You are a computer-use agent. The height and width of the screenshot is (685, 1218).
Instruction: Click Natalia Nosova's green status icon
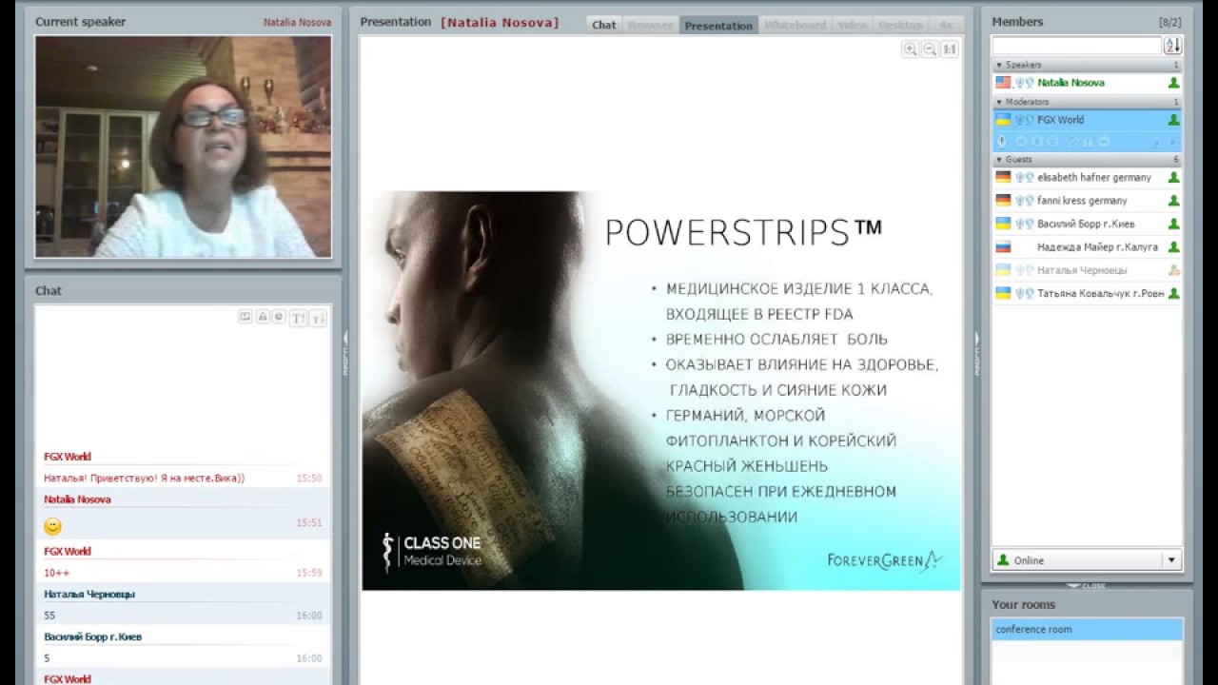click(x=1173, y=83)
